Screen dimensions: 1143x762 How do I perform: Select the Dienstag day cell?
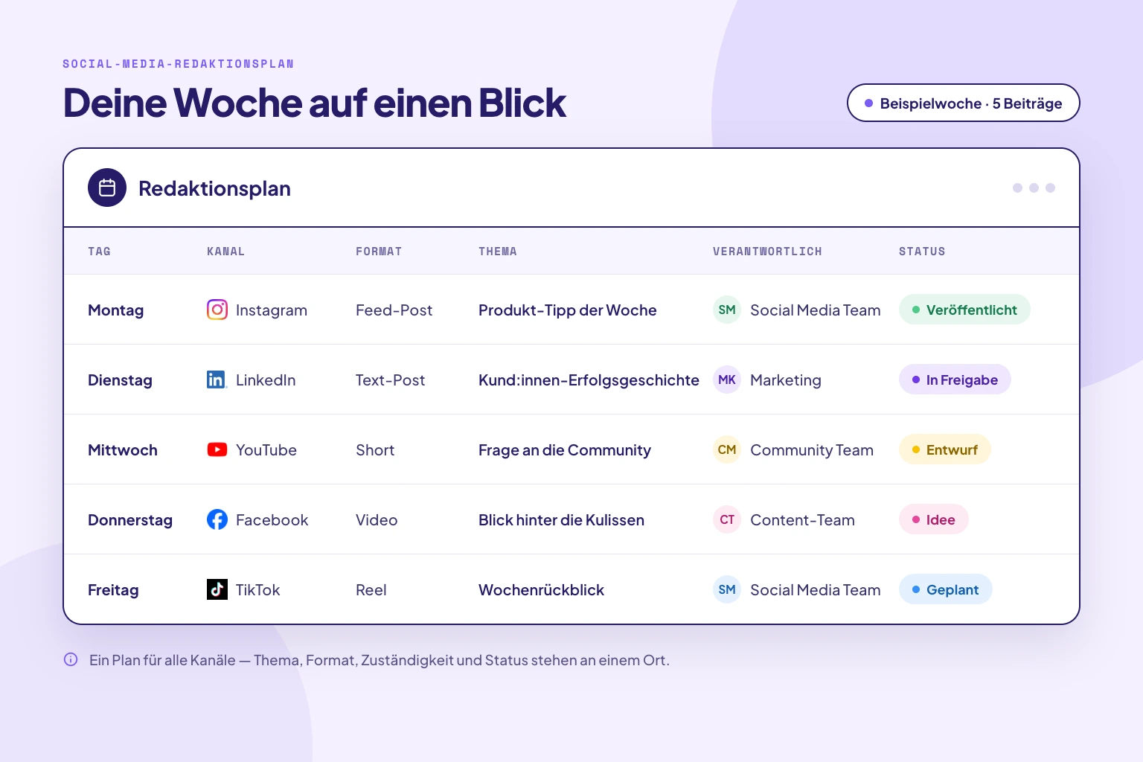[120, 380]
